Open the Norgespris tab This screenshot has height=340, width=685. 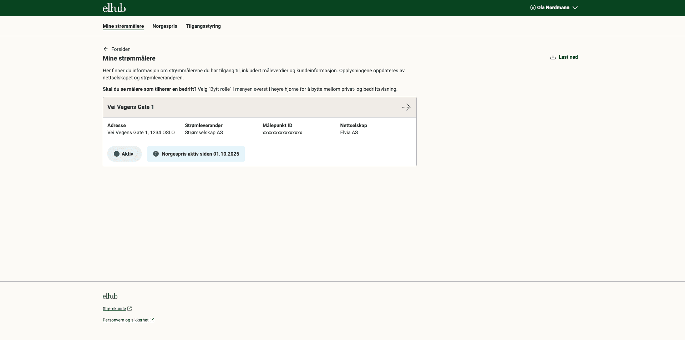click(x=164, y=26)
